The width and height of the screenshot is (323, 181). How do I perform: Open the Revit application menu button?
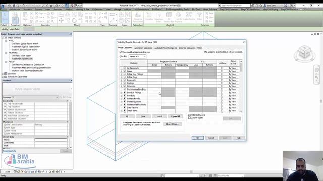click(x=4, y=7)
